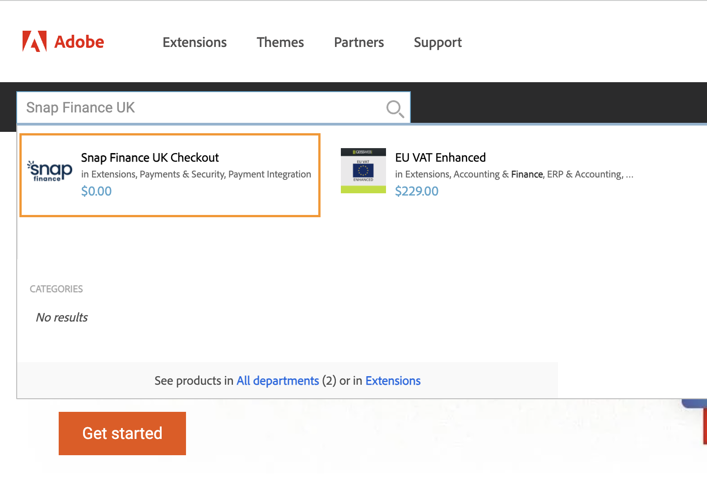The height and width of the screenshot is (485, 707).
Task: Open the Snap Finance UK Checkout result
Action: pos(149,157)
